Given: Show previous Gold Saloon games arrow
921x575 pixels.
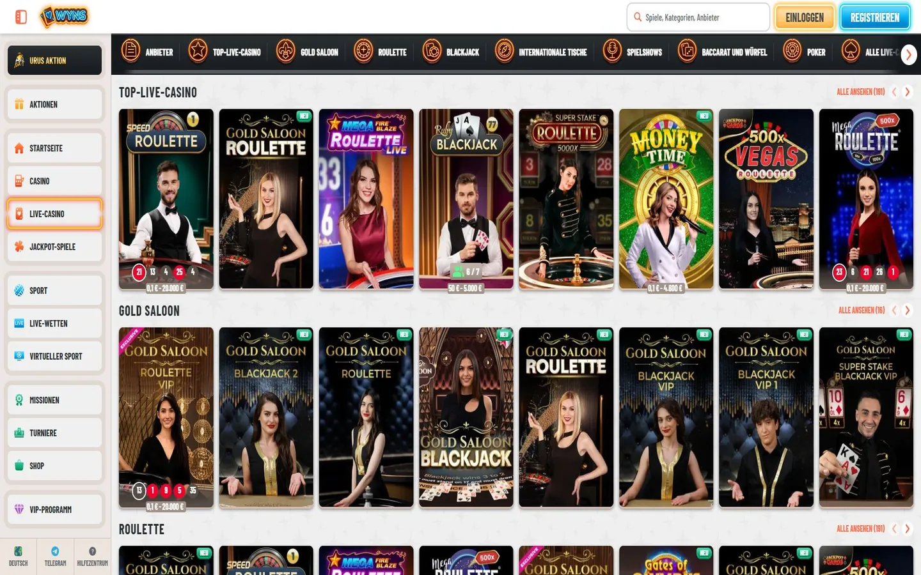Looking at the screenshot, I should point(894,310).
